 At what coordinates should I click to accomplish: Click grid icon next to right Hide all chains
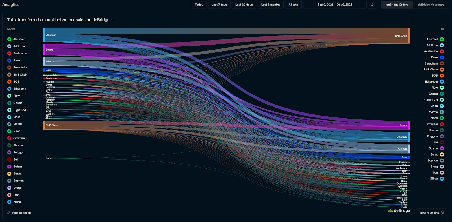442,213
